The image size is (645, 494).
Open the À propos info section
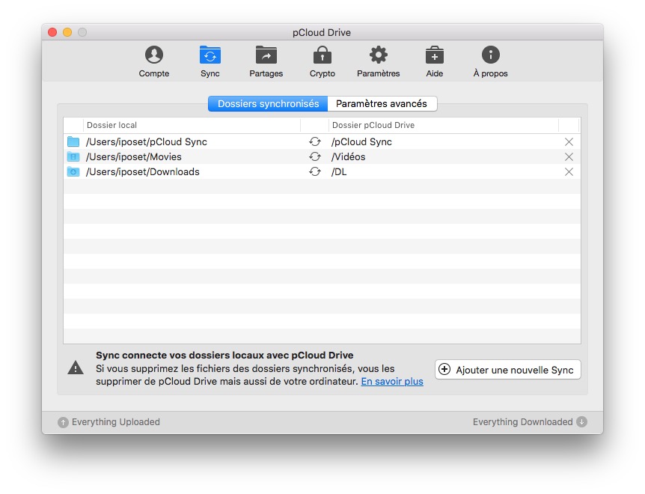[x=490, y=61]
